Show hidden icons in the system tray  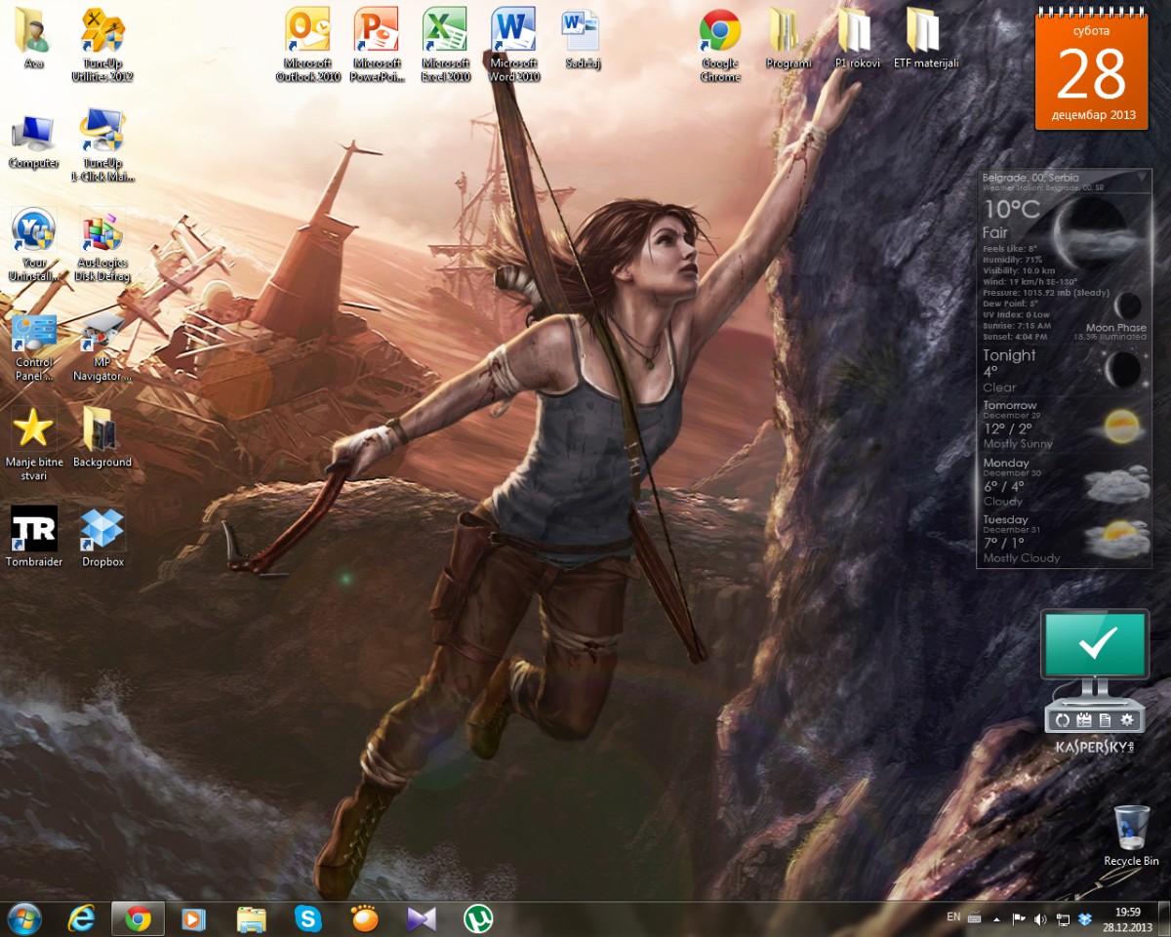point(996,919)
